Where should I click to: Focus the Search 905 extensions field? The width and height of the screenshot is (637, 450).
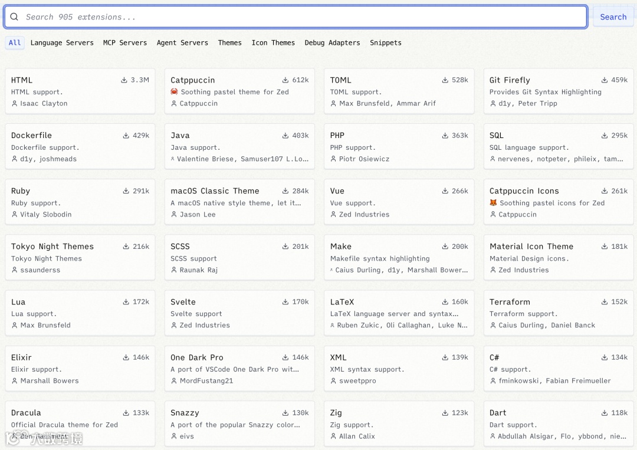pyautogui.click(x=295, y=17)
